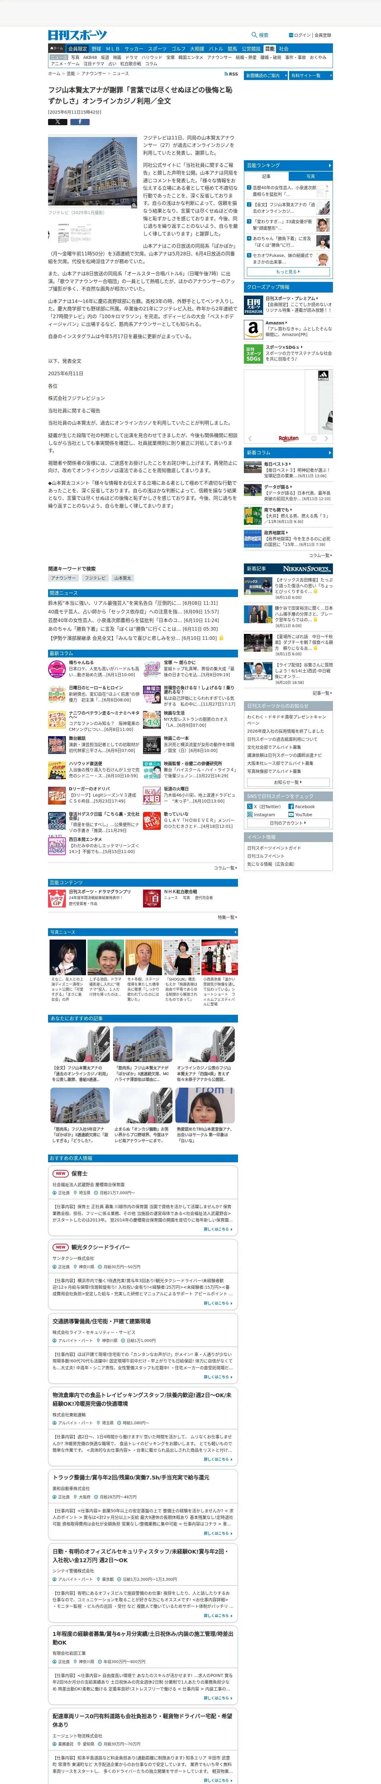Click 詳しくはこちら under the 保育士 job
Screen dimensions: 381x1784
[218, 1229]
